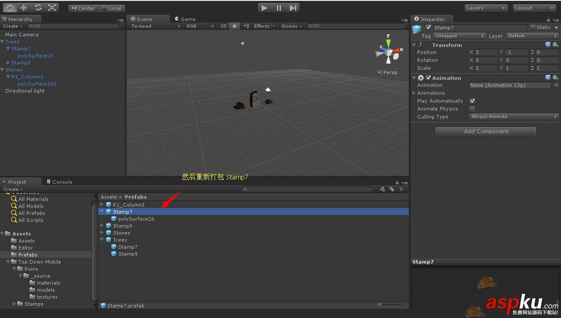The width and height of the screenshot is (561, 318).
Task: Switch to the Console tab
Action: click(58, 182)
